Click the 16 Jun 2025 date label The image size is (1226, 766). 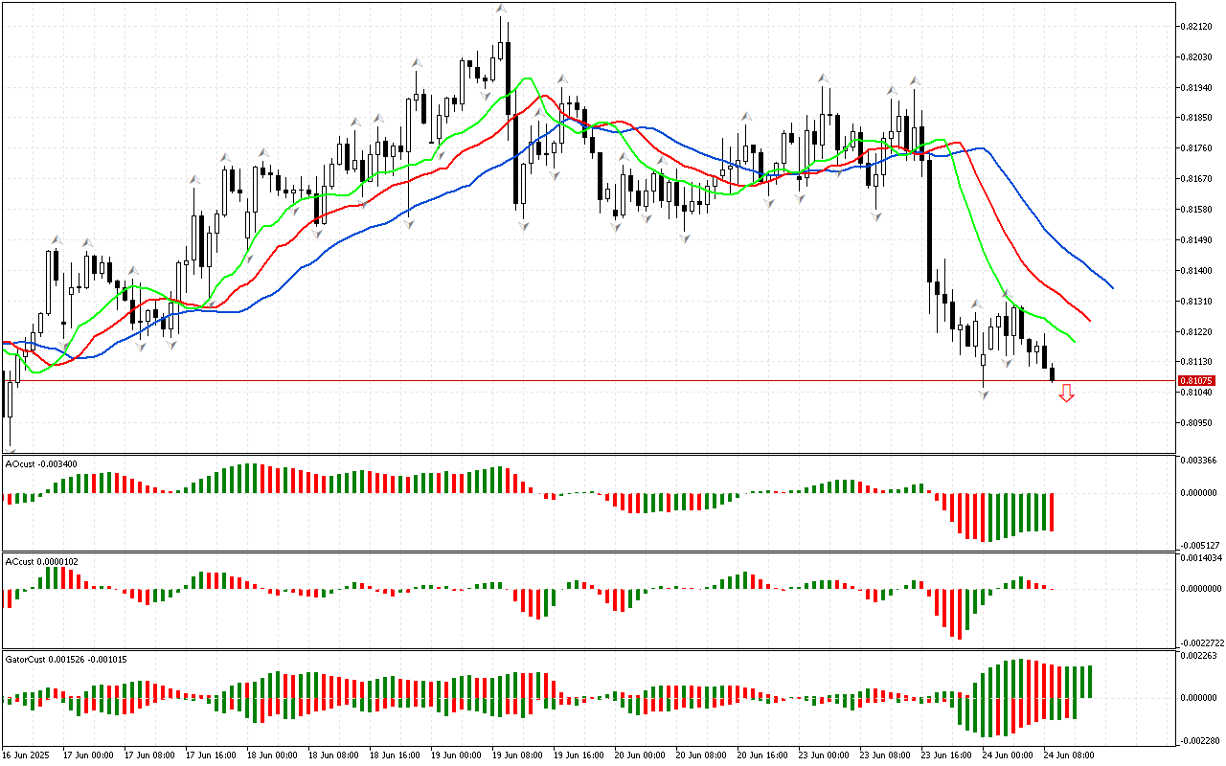25,755
